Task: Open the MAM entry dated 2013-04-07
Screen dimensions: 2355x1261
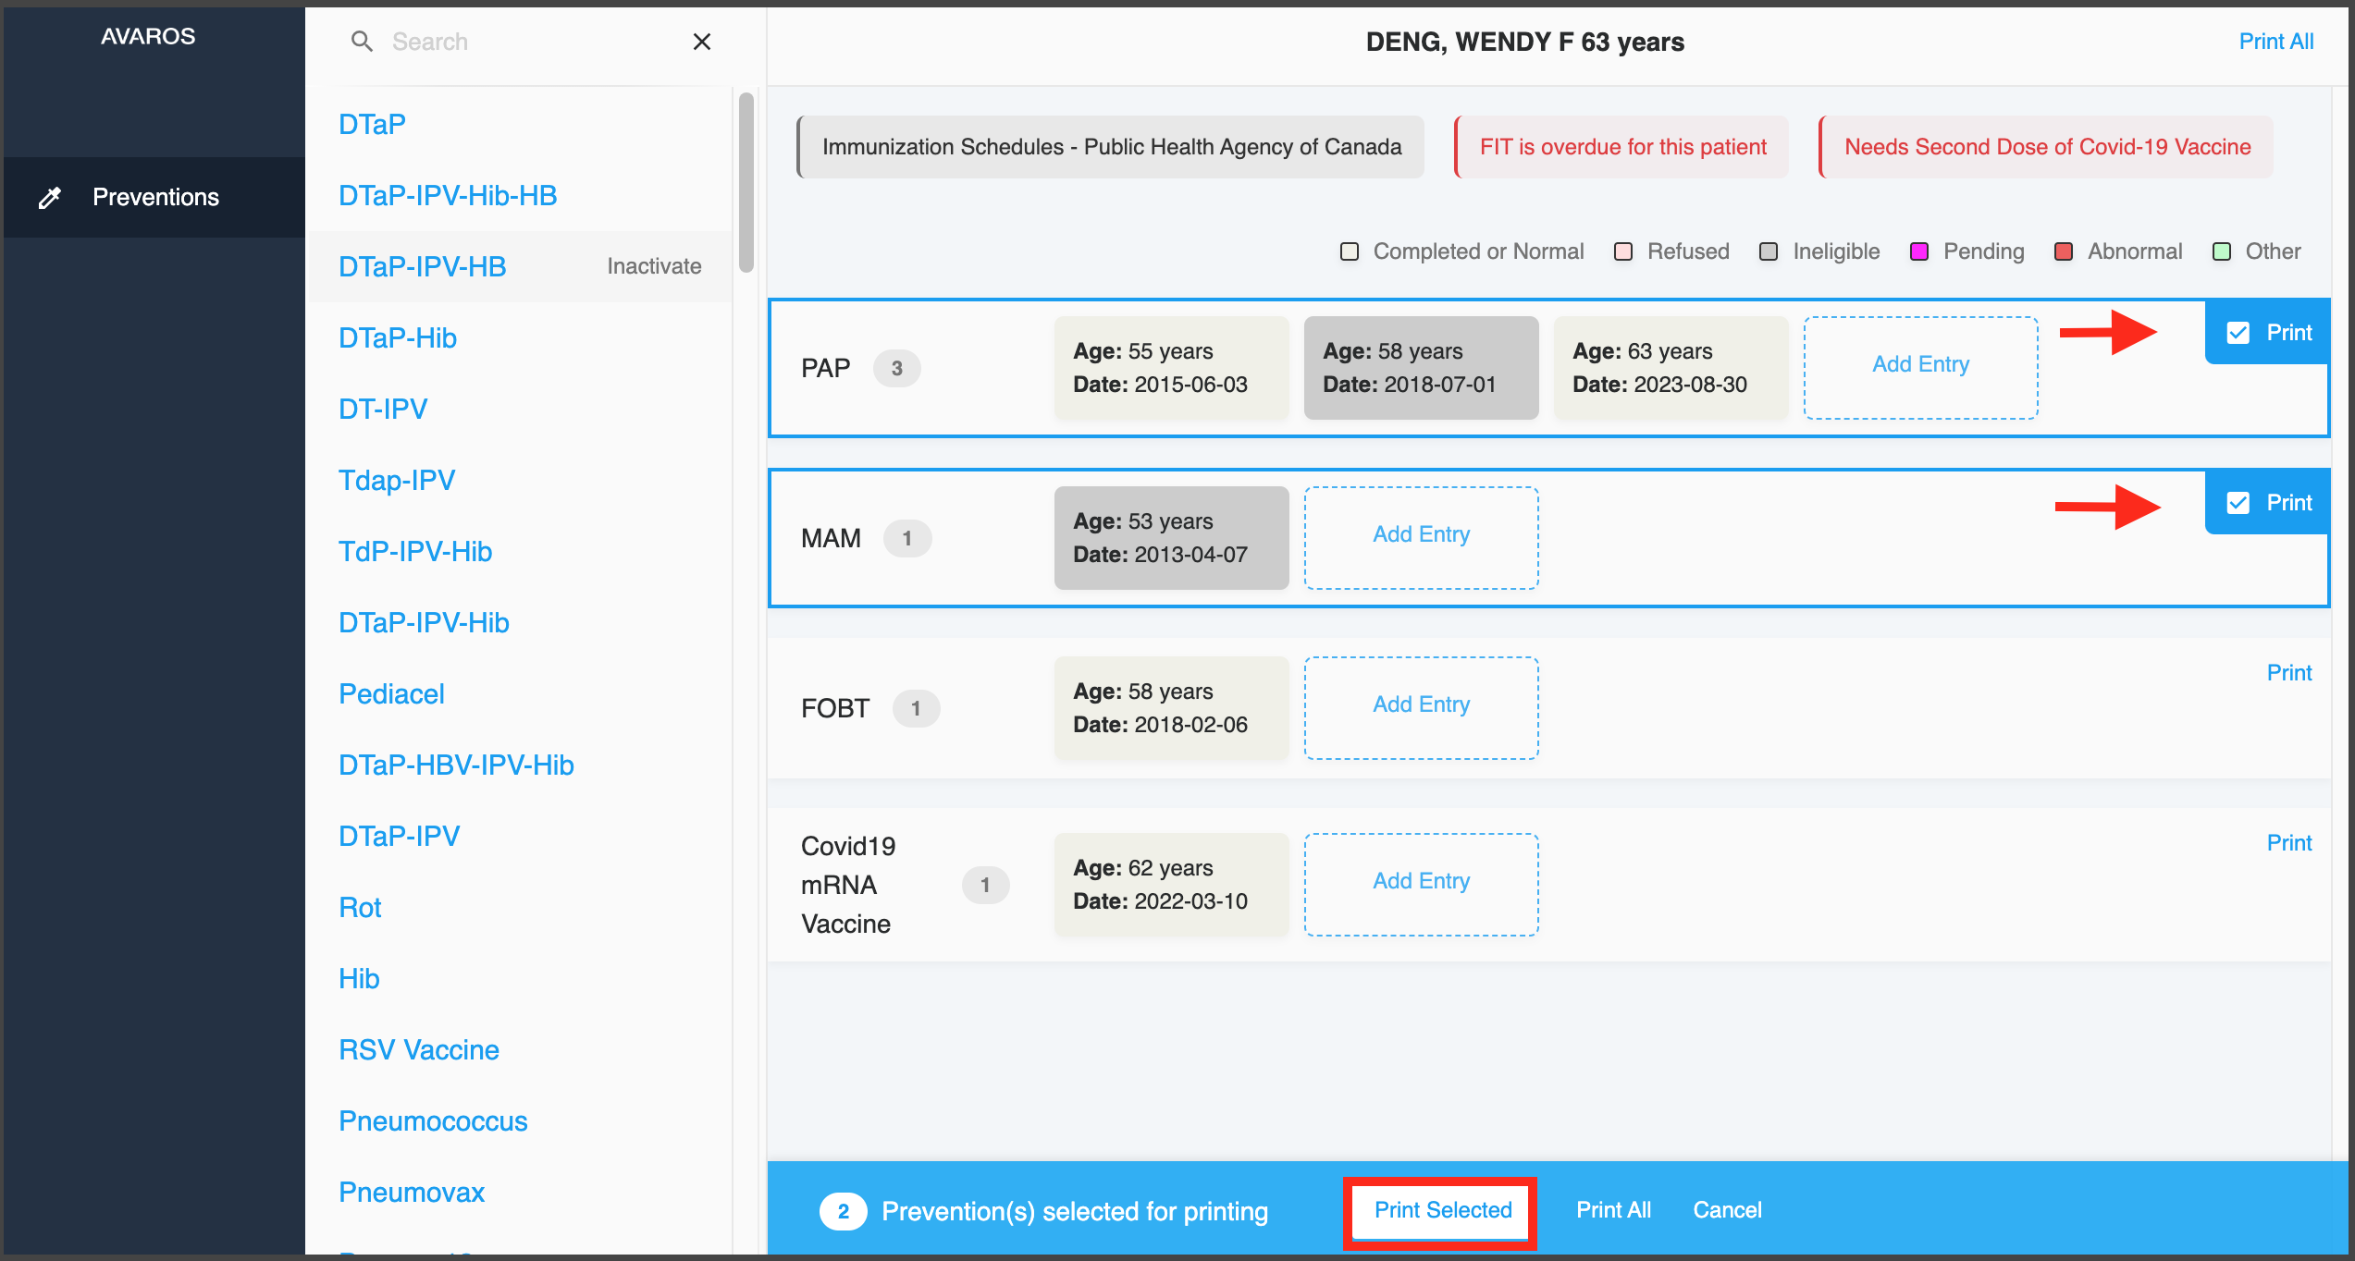Action: [x=1172, y=537]
